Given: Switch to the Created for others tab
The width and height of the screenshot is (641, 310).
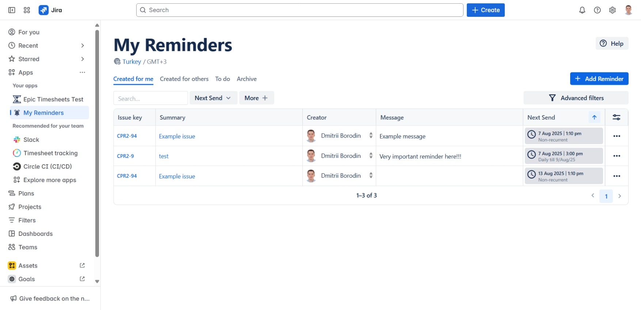Looking at the screenshot, I should coord(184,79).
